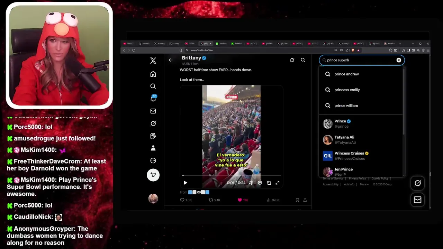
Task: Open the Ads info footer link
Action: [x=349, y=184]
